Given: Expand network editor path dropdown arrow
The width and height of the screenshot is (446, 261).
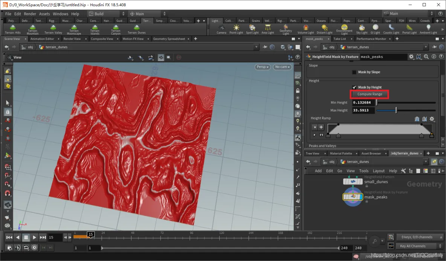Looking at the screenshot, I should 426,162.
